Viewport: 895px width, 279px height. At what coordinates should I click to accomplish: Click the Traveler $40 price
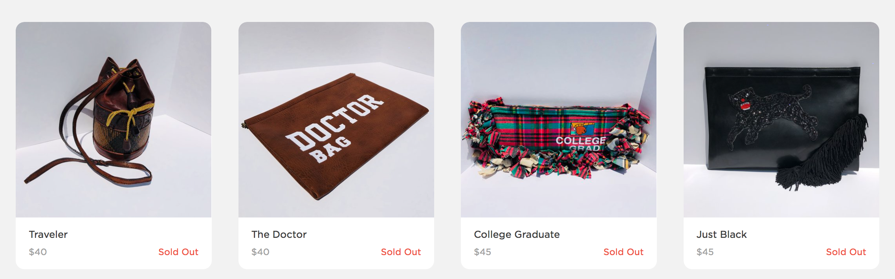pos(38,252)
